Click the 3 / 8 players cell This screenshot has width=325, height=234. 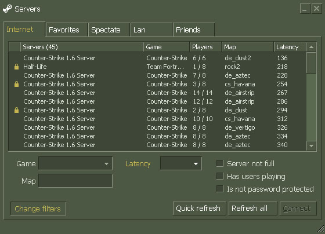(x=199, y=84)
